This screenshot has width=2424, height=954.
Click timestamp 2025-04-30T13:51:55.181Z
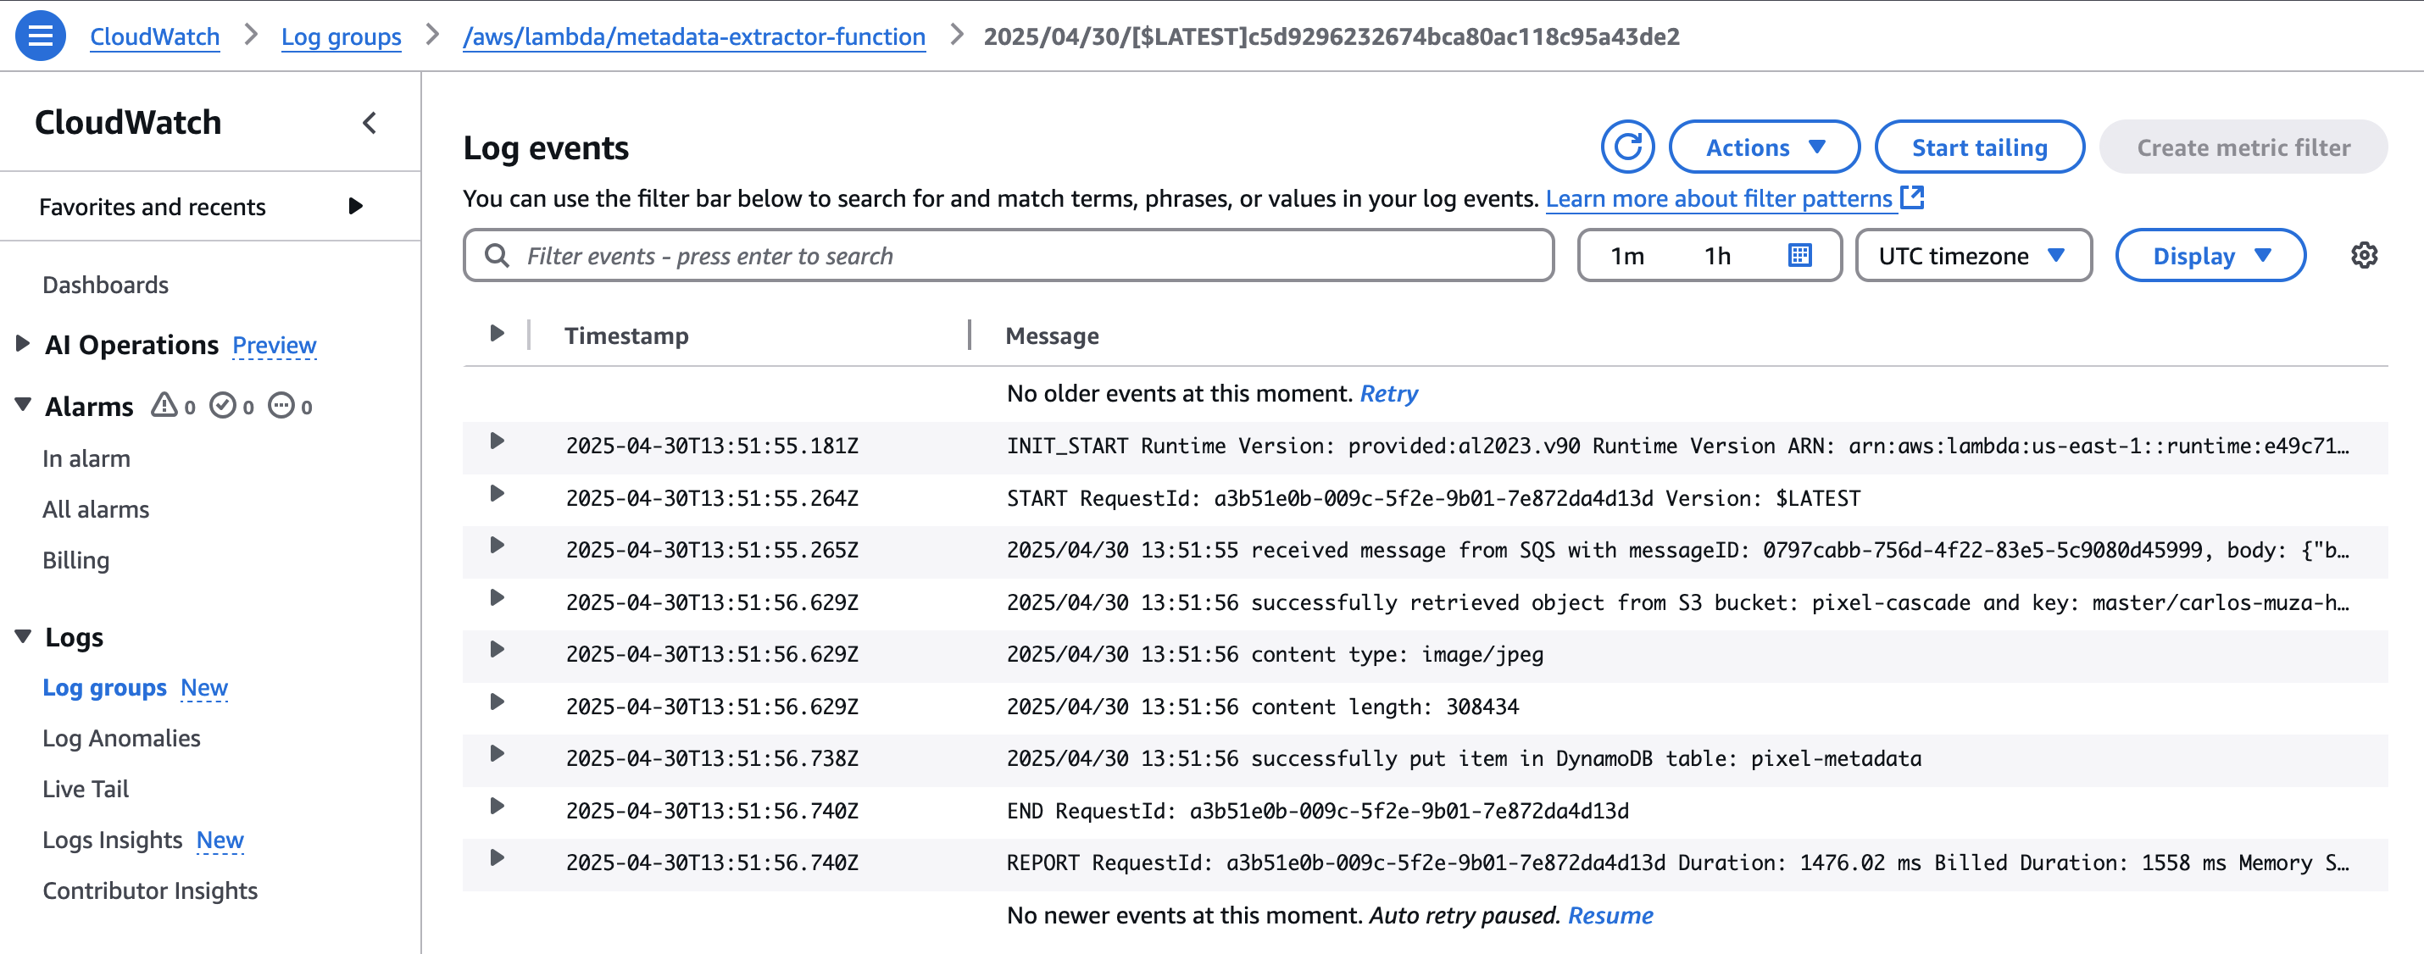tap(711, 446)
